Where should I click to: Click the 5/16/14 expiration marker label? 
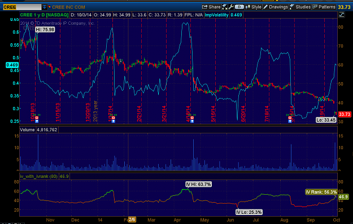tap(213, 114)
